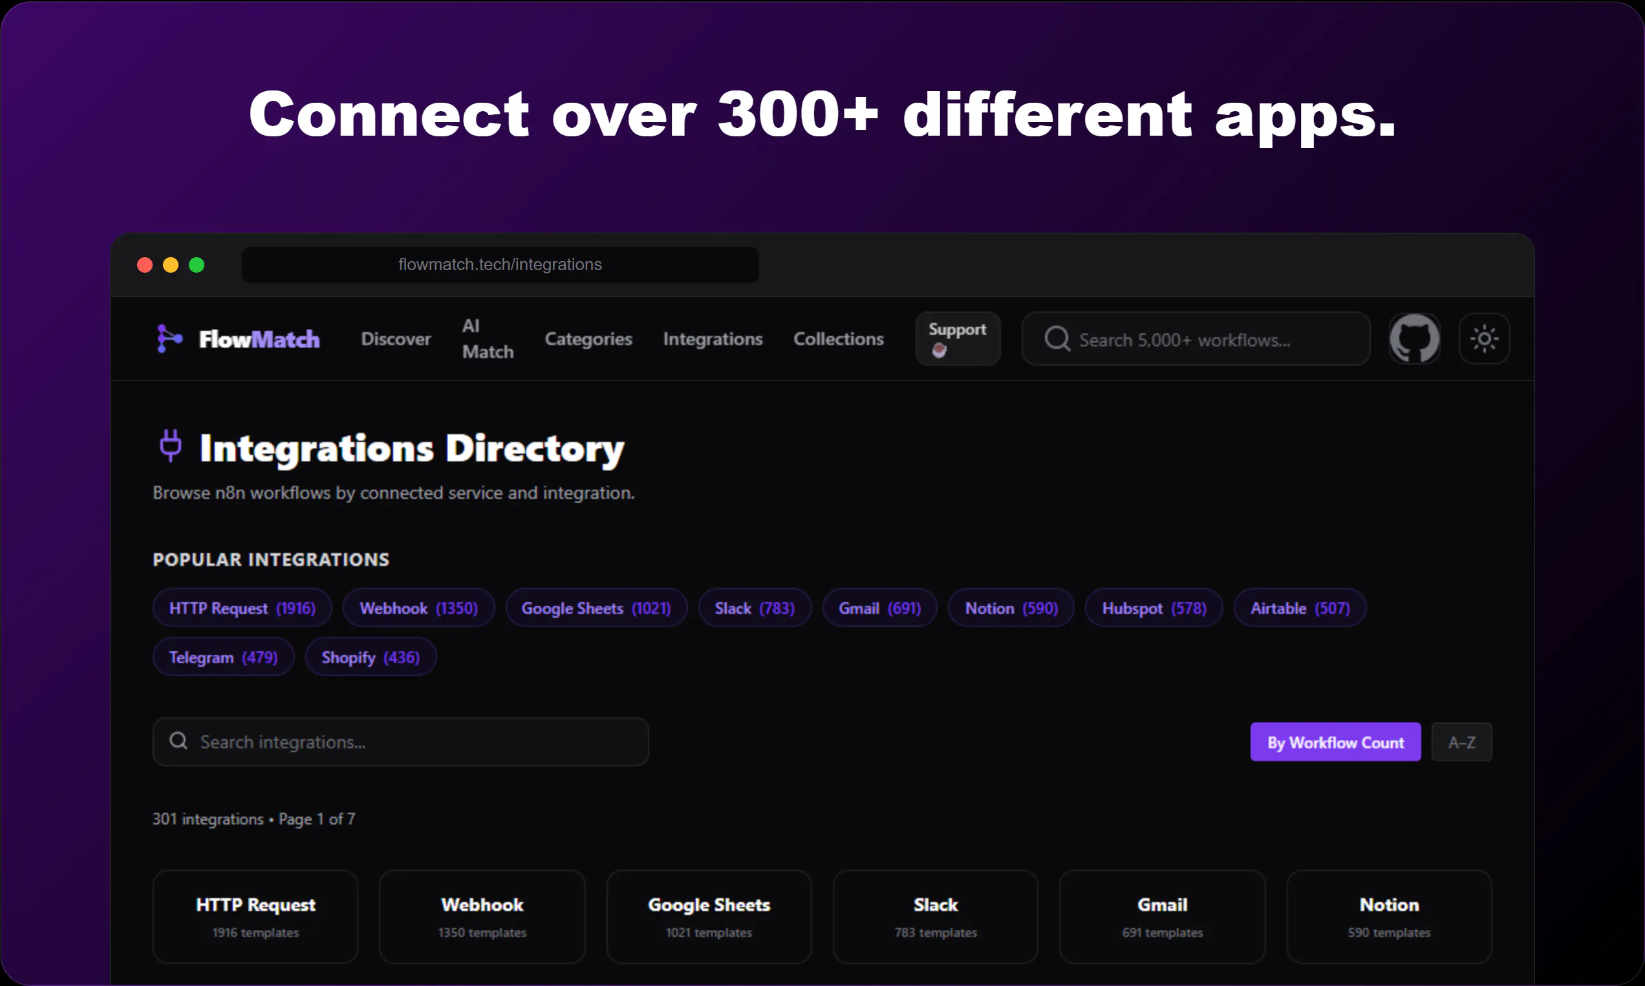Select the Slack (783) chip
Screen dimensions: 1645x986
coord(755,608)
